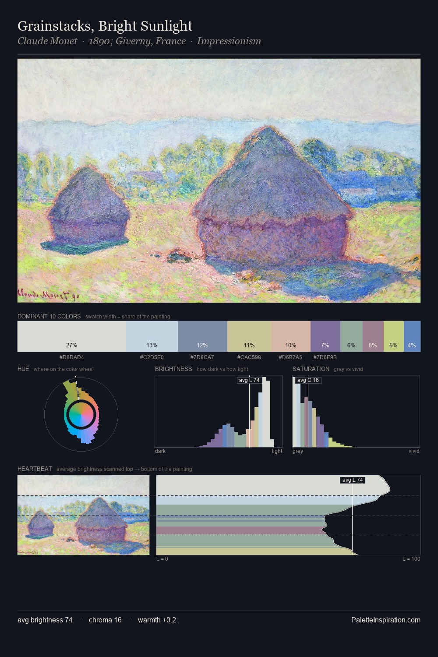Click the PaletteInspiration.com link
The width and height of the screenshot is (438, 657).
pyautogui.click(x=386, y=620)
